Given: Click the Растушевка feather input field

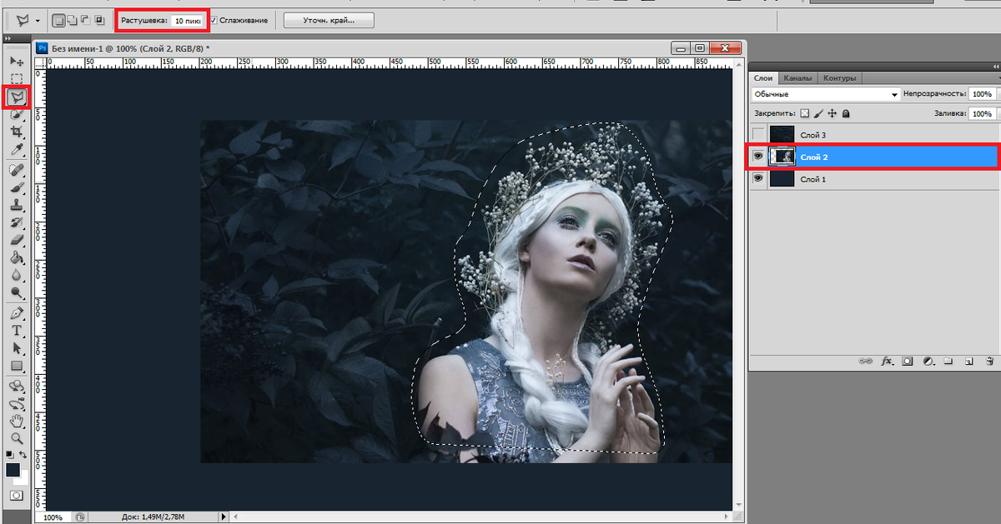Looking at the screenshot, I should pos(186,20).
